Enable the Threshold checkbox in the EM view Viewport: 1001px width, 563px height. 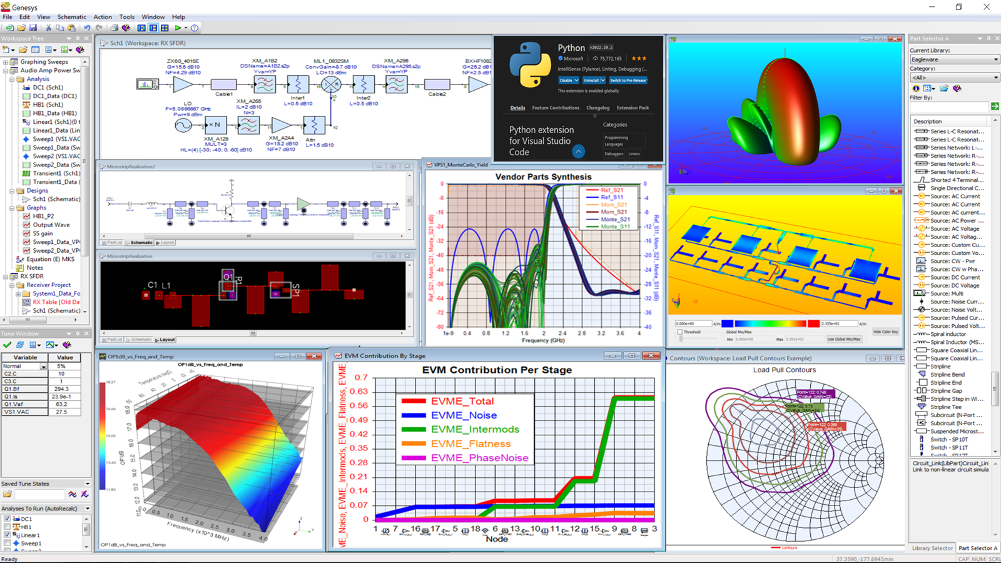coord(679,332)
